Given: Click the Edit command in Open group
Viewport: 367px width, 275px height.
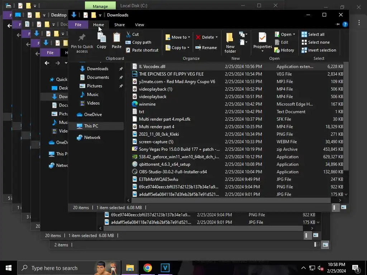Looking at the screenshot, I should [282, 42].
